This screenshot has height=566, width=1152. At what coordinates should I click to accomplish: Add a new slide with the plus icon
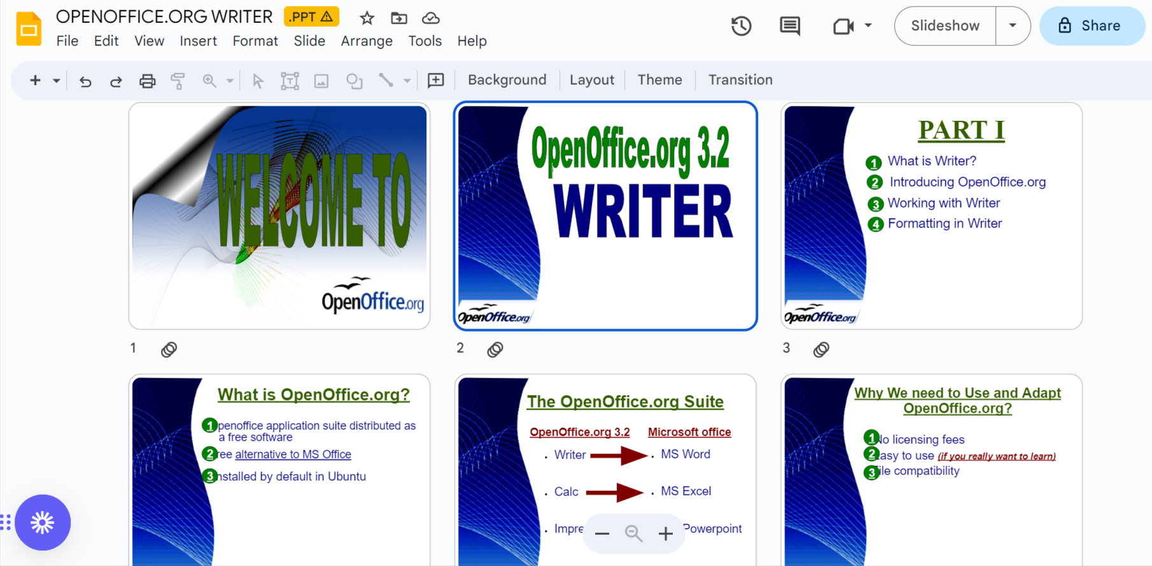[x=36, y=80]
